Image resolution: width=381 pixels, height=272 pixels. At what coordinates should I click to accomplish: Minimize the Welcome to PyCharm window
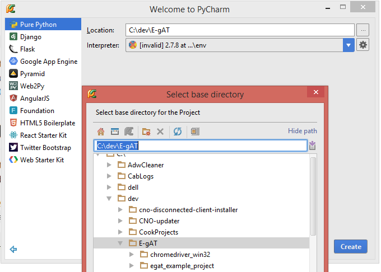[328, 8]
